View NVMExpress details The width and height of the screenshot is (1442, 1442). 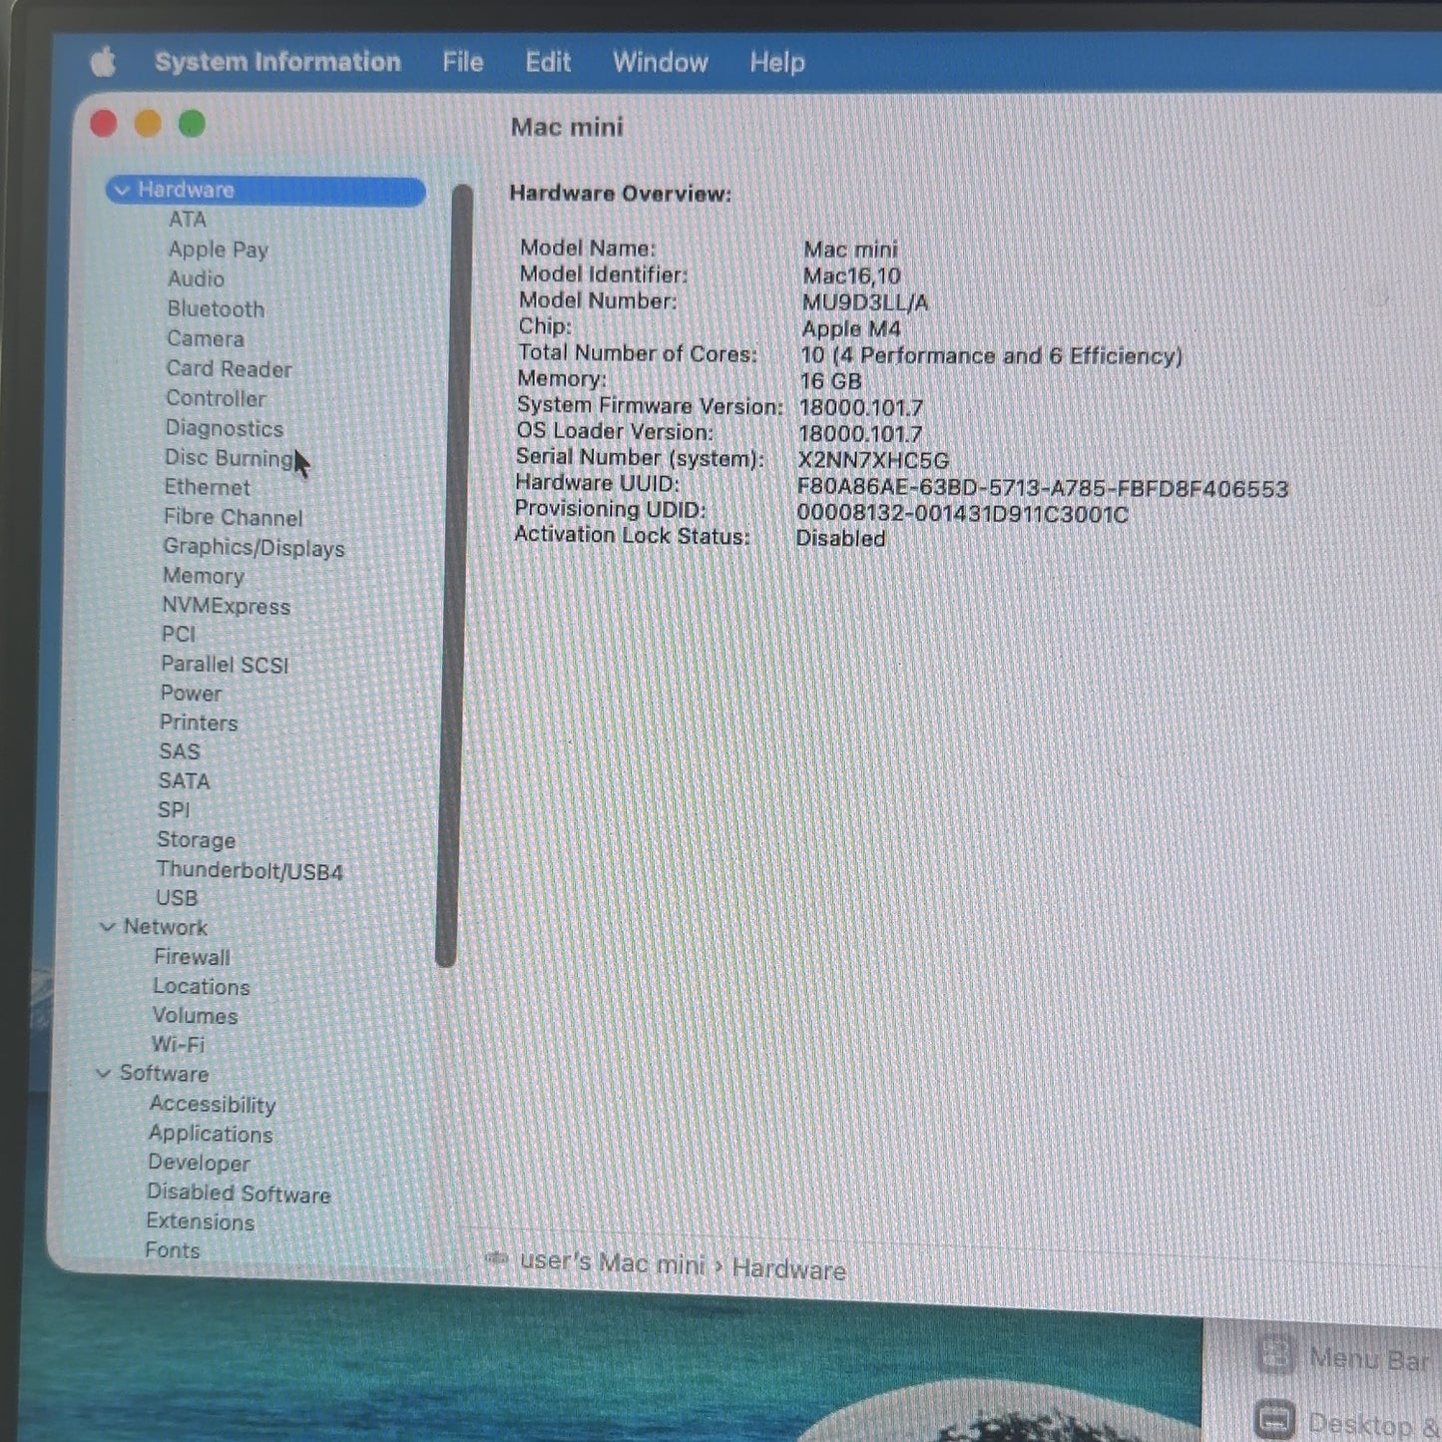tap(226, 606)
